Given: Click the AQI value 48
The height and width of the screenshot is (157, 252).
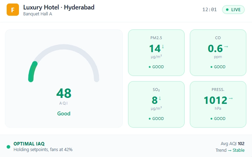Looking at the screenshot, I should (64, 93).
